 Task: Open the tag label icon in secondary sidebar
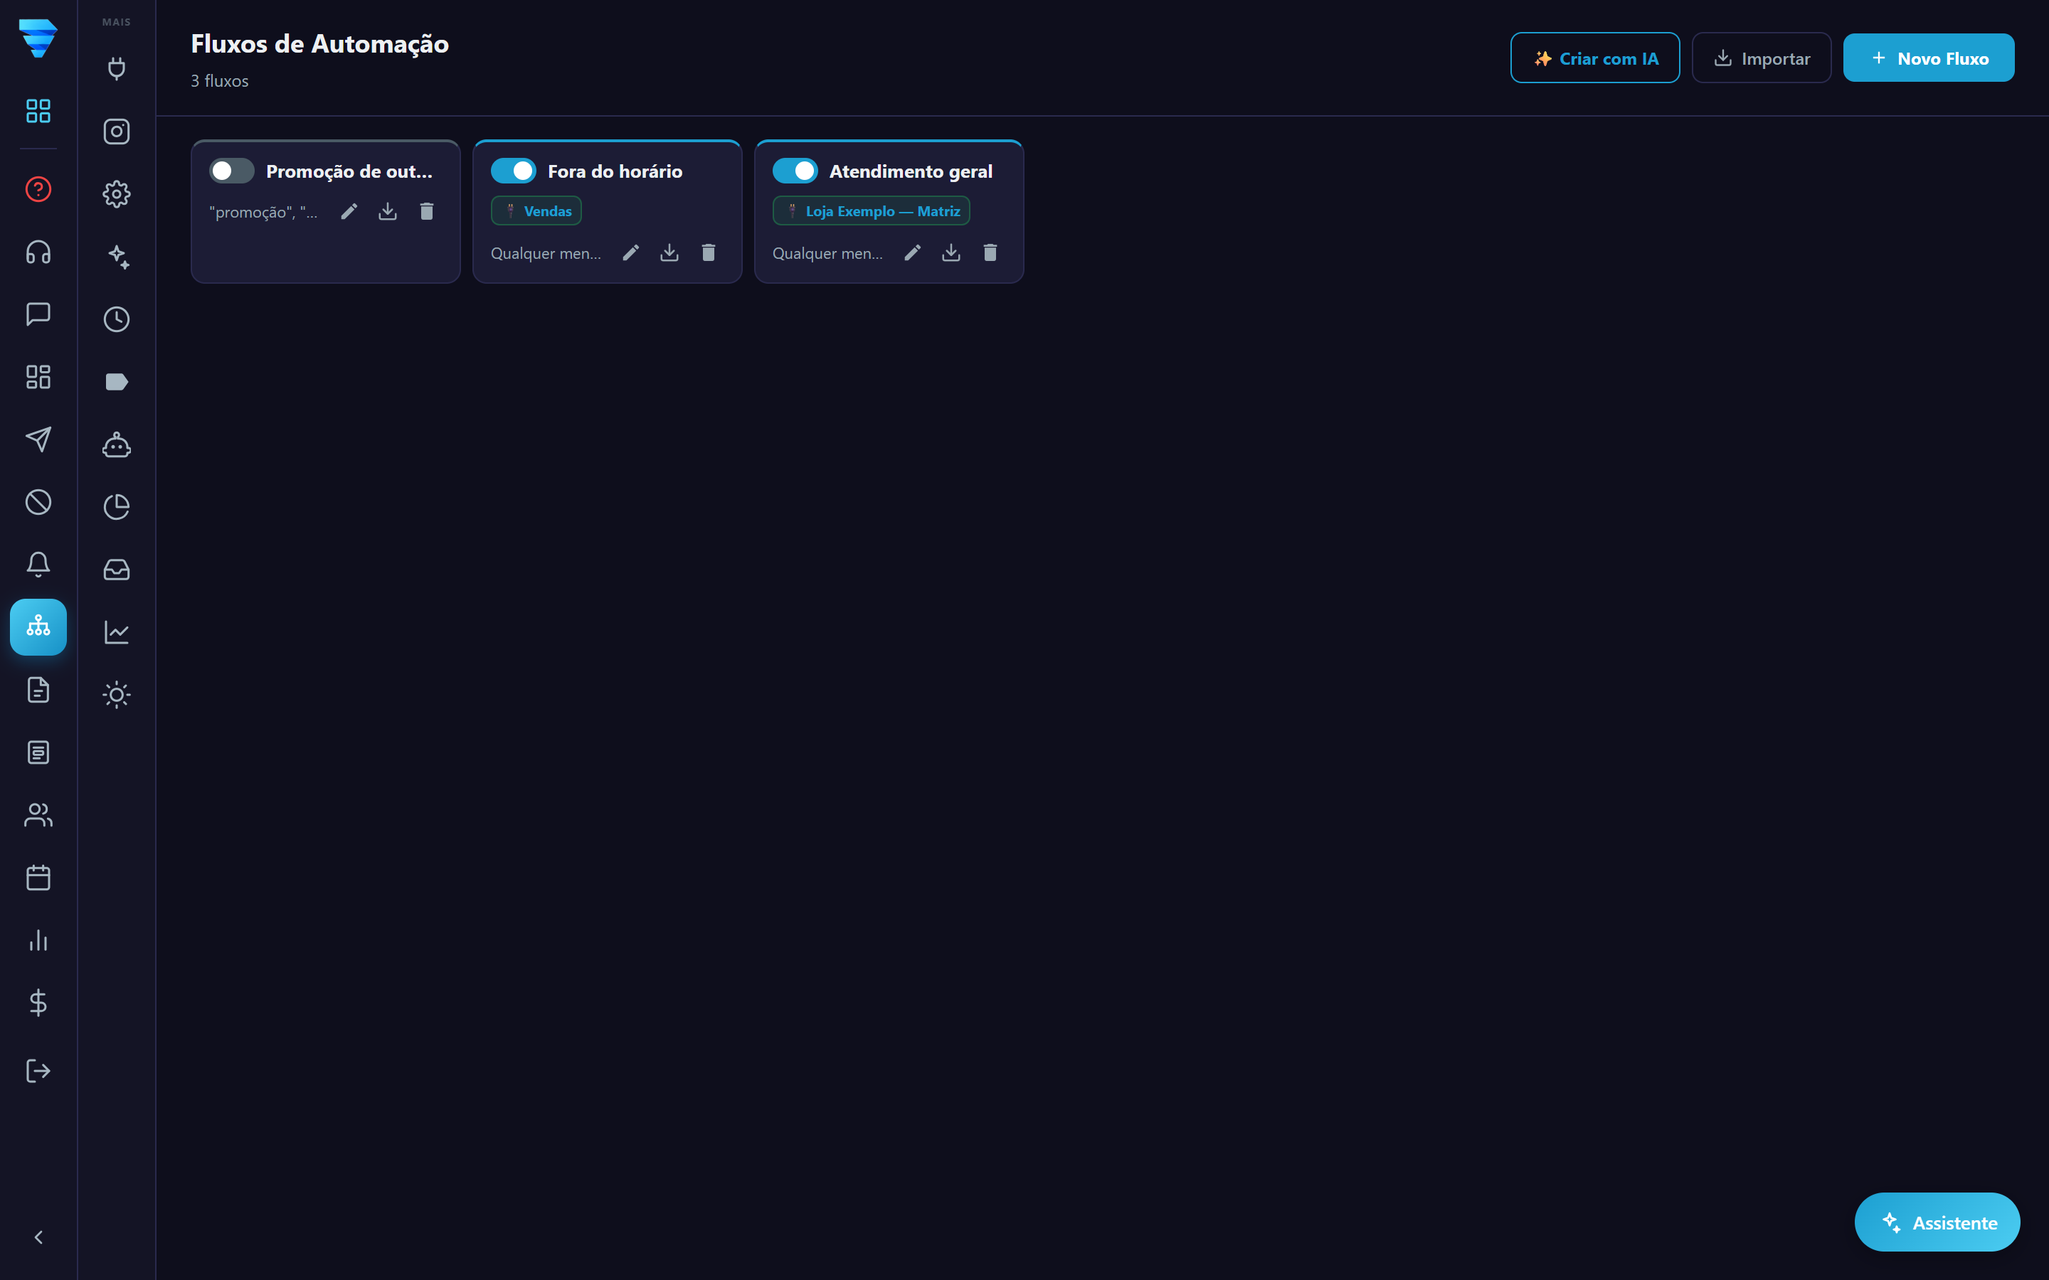(x=117, y=382)
